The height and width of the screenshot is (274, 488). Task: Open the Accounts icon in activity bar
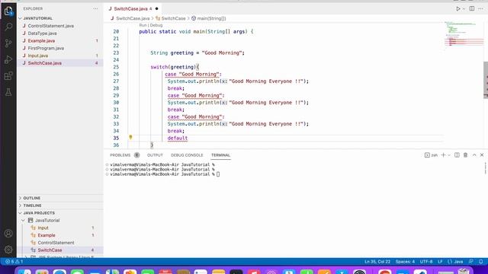[8, 234]
